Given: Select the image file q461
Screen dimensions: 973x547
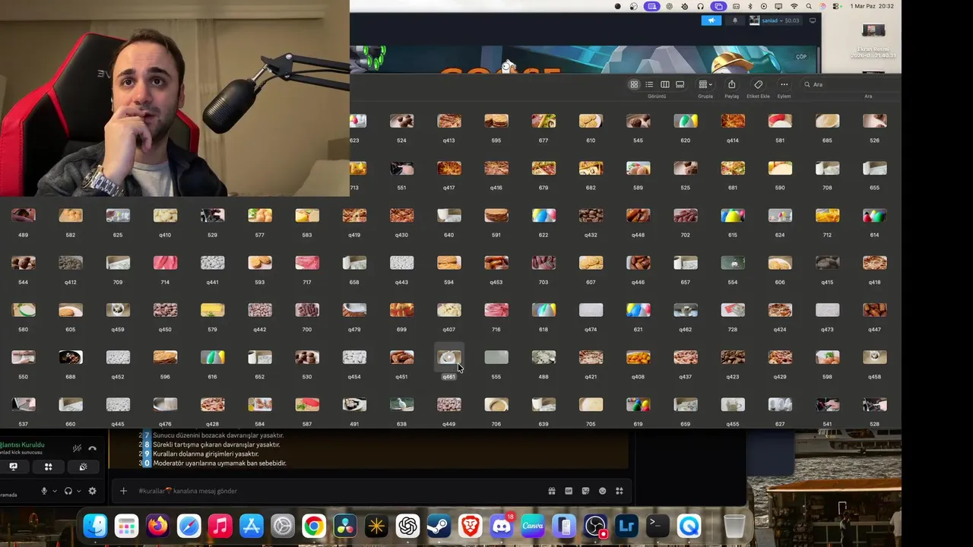Looking at the screenshot, I should point(448,357).
